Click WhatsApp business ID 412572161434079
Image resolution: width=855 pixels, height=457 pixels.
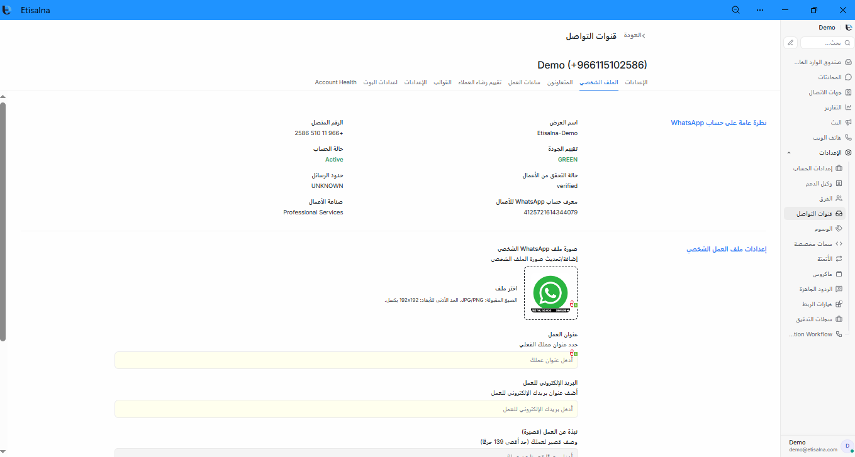[550, 212]
